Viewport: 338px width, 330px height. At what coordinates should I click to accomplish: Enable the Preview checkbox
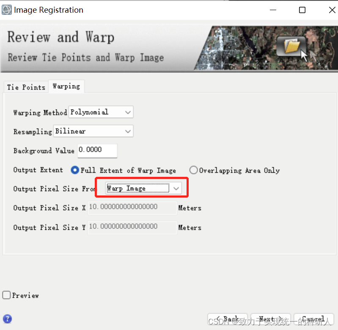click(6, 295)
